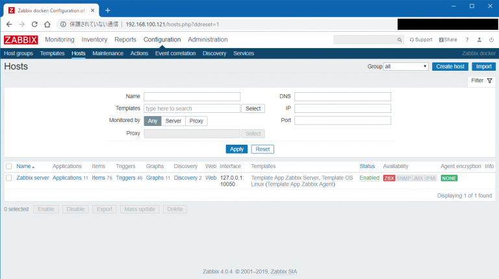
Task: Open the Inventory menu
Action: [94, 40]
